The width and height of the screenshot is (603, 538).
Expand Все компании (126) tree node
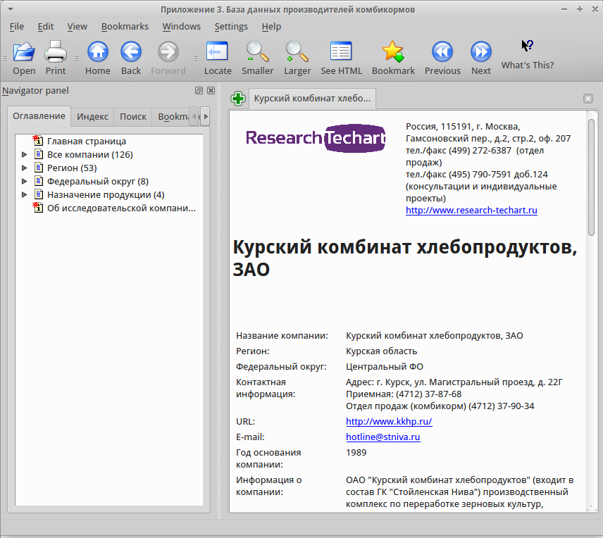click(24, 155)
